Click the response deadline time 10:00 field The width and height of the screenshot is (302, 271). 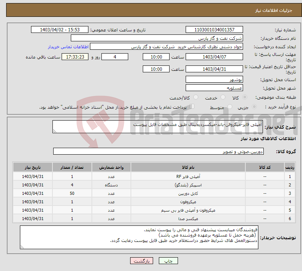pos(156,57)
